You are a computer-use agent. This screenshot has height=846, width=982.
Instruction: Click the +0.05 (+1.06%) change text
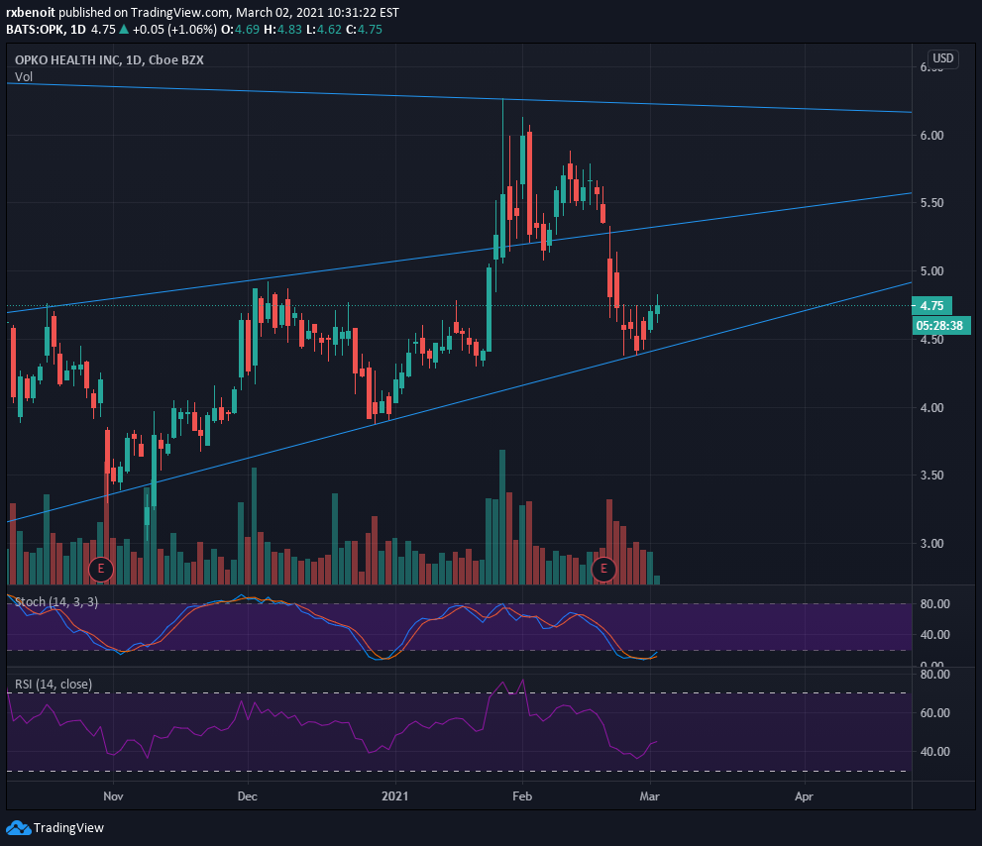click(174, 30)
